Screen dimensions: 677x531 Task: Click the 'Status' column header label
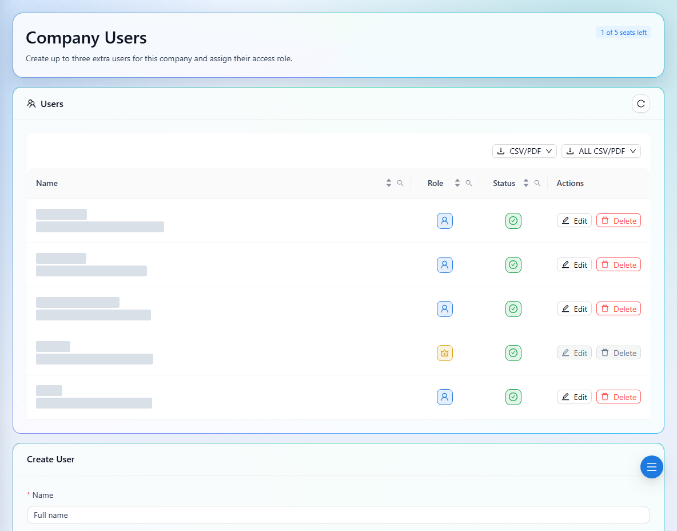coord(504,183)
